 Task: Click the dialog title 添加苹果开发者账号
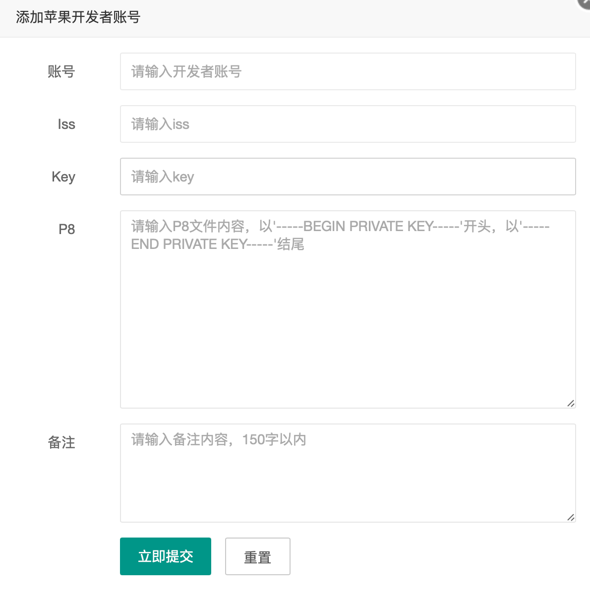pyautogui.click(x=78, y=17)
